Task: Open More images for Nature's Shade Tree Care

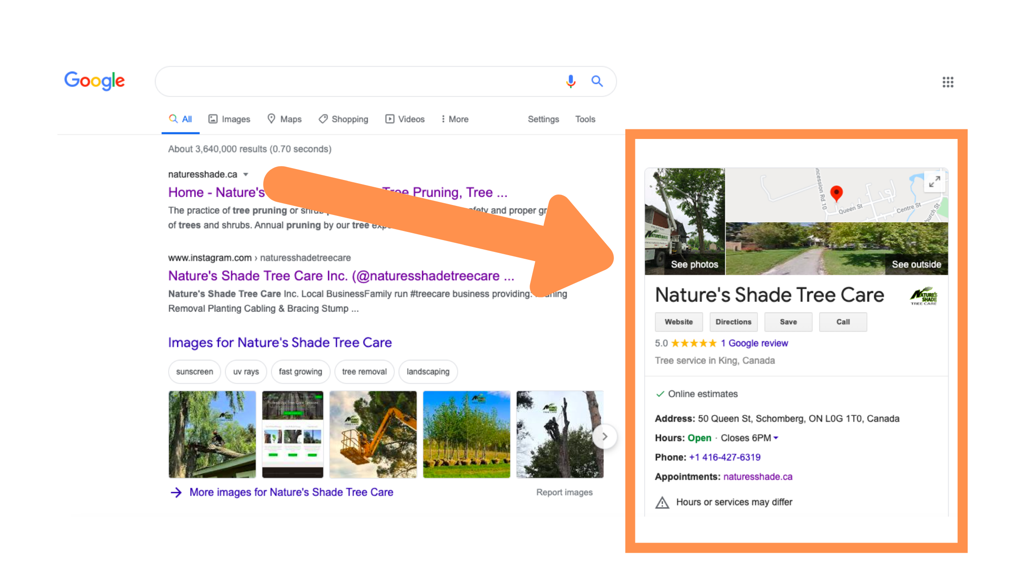Action: [291, 492]
